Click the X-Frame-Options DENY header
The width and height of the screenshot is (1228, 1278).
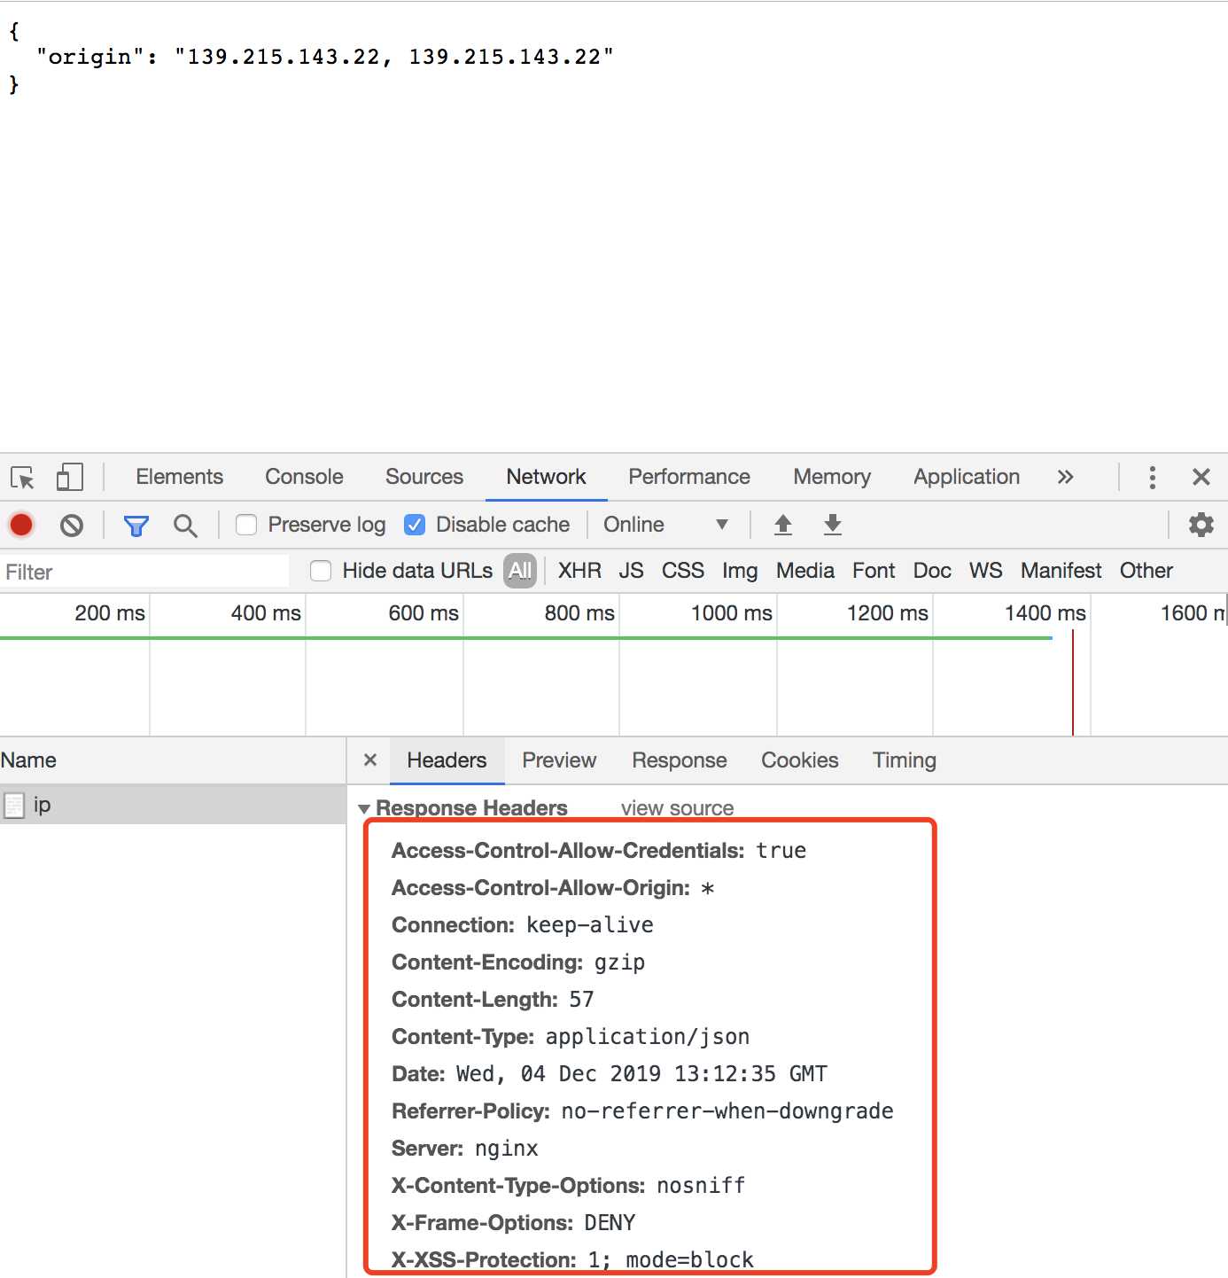click(x=514, y=1223)
